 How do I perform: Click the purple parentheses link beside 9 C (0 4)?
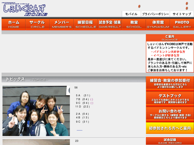pos(92,103)
